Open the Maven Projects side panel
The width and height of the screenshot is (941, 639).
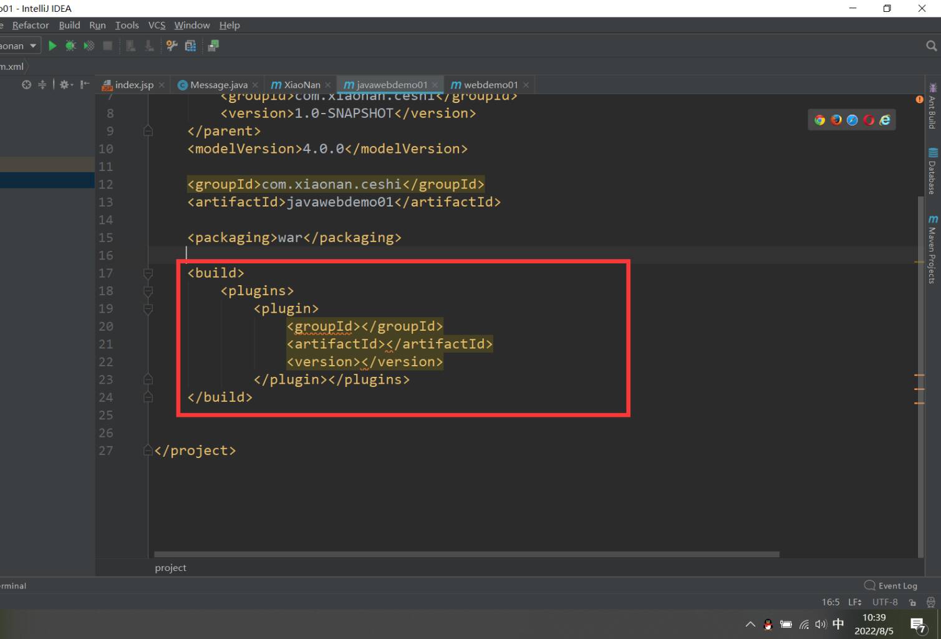pos(932,250)
